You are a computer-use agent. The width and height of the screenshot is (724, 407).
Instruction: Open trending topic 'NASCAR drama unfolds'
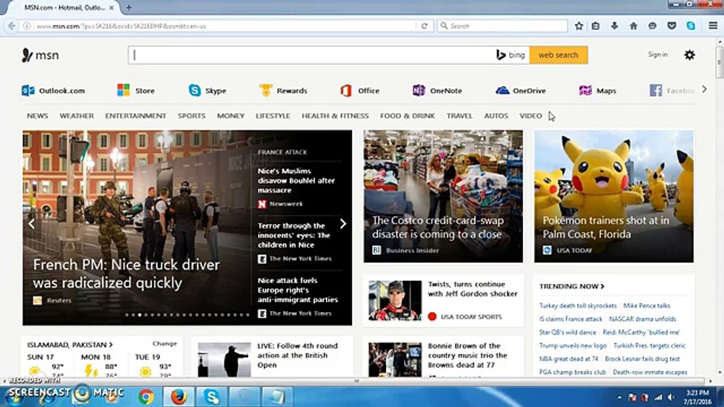[x=643, y=319]
